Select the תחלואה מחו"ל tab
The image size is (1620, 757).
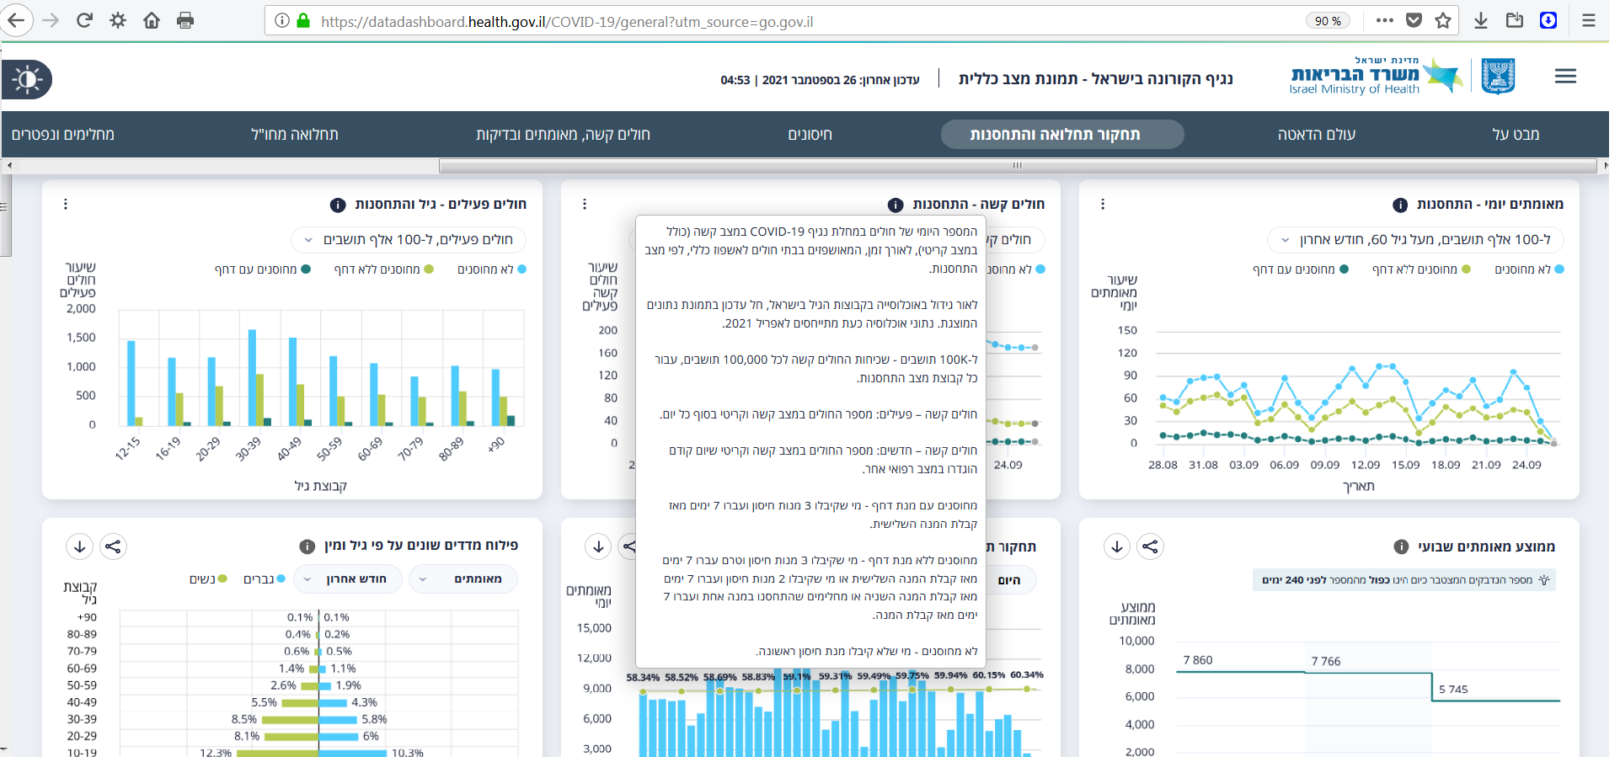(295, 135)
